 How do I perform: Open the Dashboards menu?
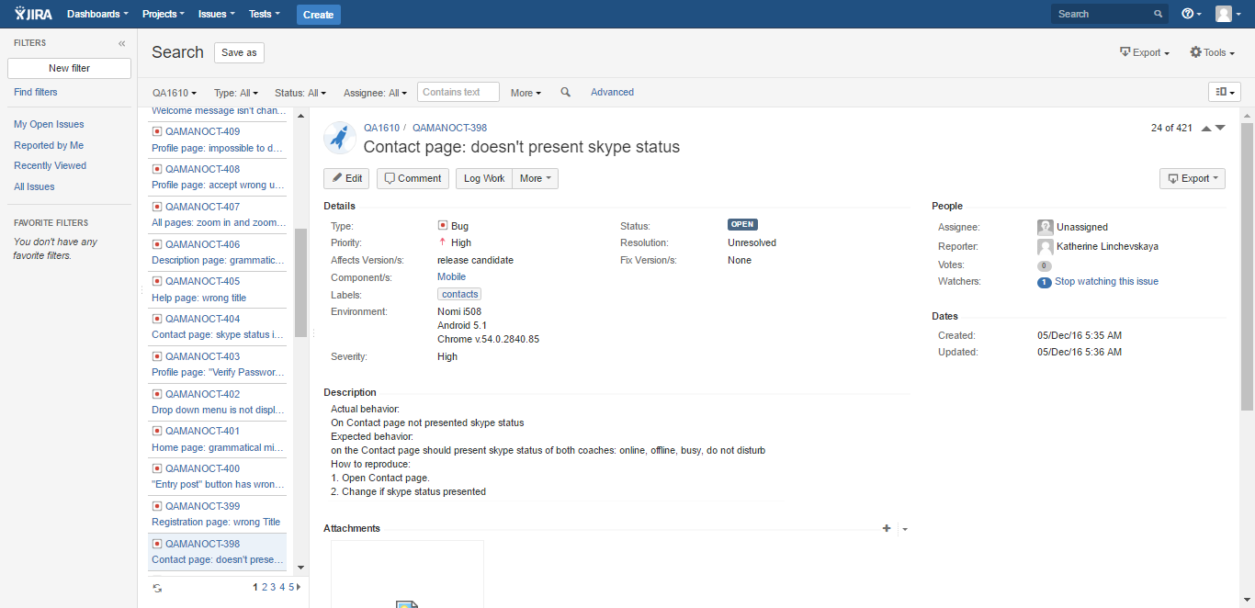point(96,14)
